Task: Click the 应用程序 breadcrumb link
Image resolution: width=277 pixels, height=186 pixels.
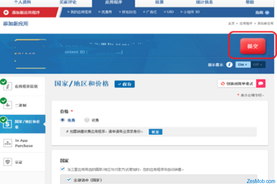Action: click(246, 23)
